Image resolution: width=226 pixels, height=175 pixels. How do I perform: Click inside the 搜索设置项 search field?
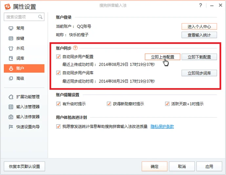20,17
